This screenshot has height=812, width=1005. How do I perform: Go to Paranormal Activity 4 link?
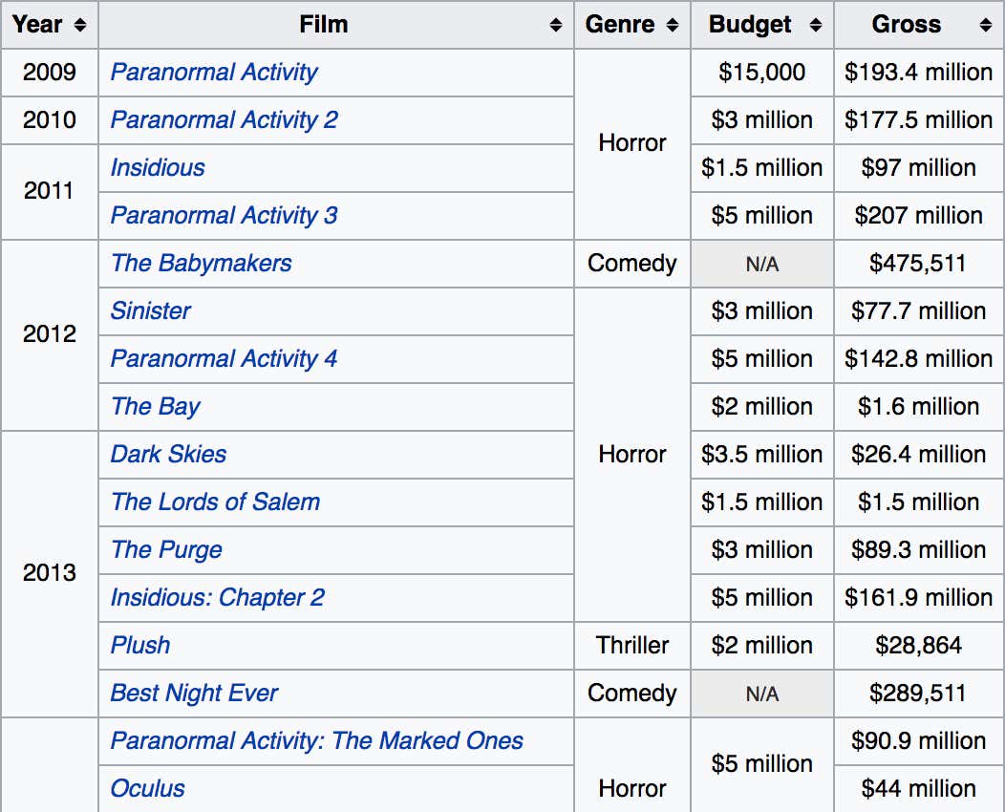tap(224, 359)
